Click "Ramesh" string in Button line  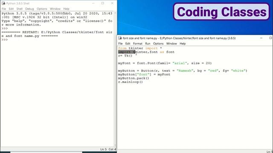(185, 71)
